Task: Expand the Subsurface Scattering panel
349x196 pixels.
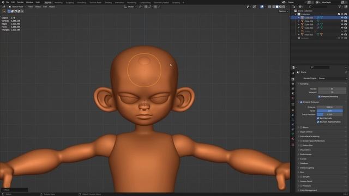Action: click(x=309, y=137)
